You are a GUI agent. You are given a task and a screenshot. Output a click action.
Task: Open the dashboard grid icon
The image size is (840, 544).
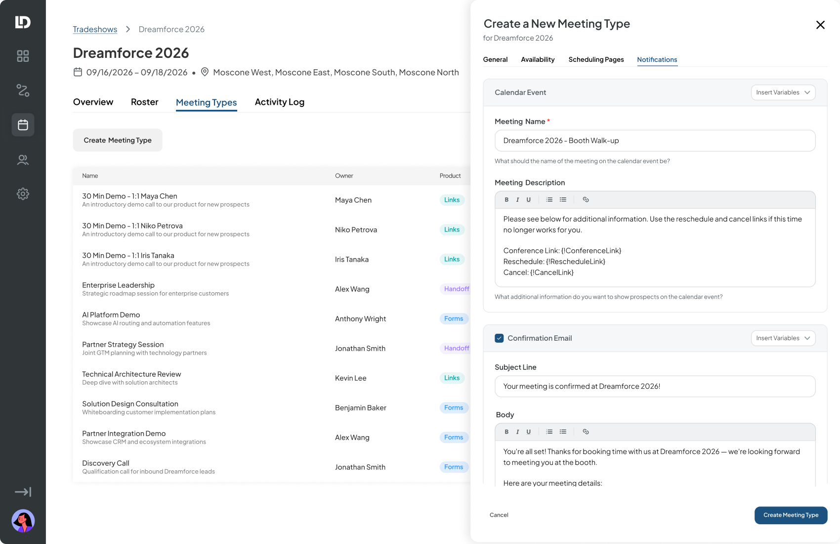23,56
